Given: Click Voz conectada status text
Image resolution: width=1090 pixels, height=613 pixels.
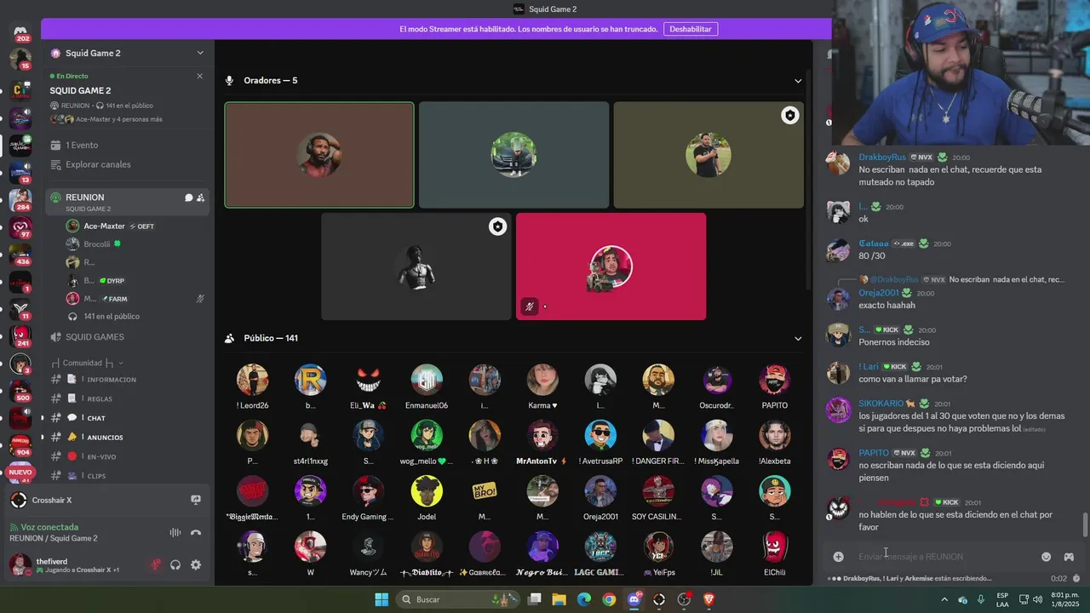Looking at the screenshot, I should tap(49, 527).
